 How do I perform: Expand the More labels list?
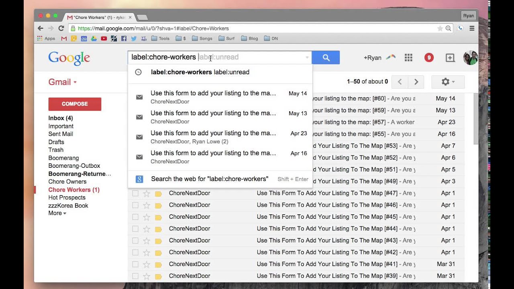click(x=57, y=213)
